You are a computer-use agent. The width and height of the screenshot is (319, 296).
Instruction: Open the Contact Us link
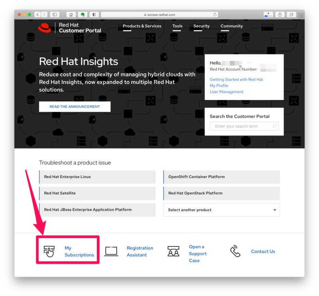tap(263, 251)
